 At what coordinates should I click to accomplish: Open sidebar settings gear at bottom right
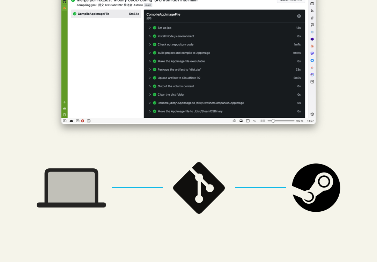[312, 114]
